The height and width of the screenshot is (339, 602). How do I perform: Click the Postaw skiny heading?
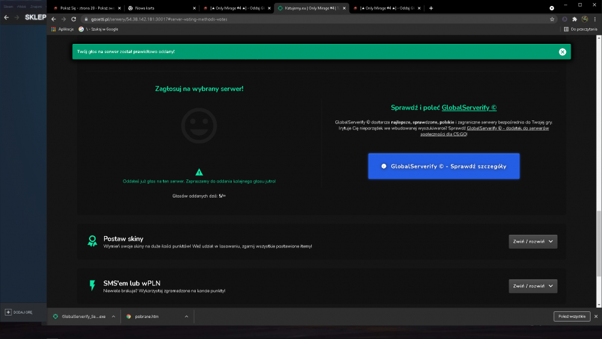[x=123, y=239]
